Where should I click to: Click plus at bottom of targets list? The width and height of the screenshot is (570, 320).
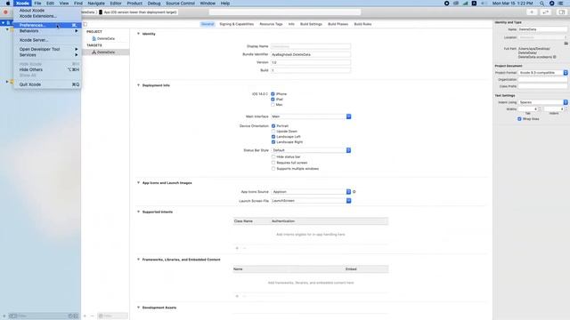[x=85, y=316]
